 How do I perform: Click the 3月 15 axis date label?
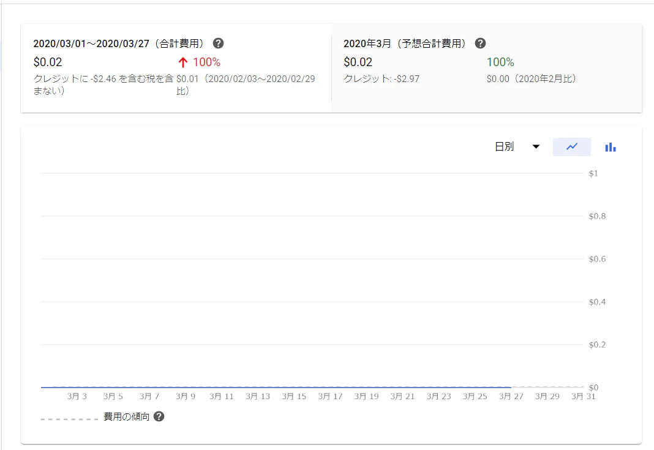click(x=294, y=396)
